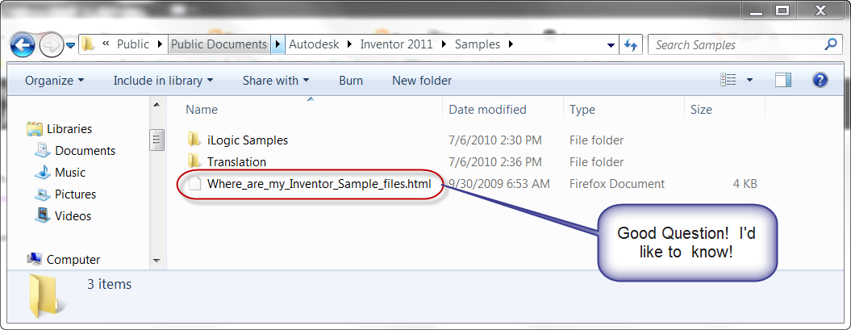Click the search magnifier icon
851x330 pixels.
tap(829, 44)
